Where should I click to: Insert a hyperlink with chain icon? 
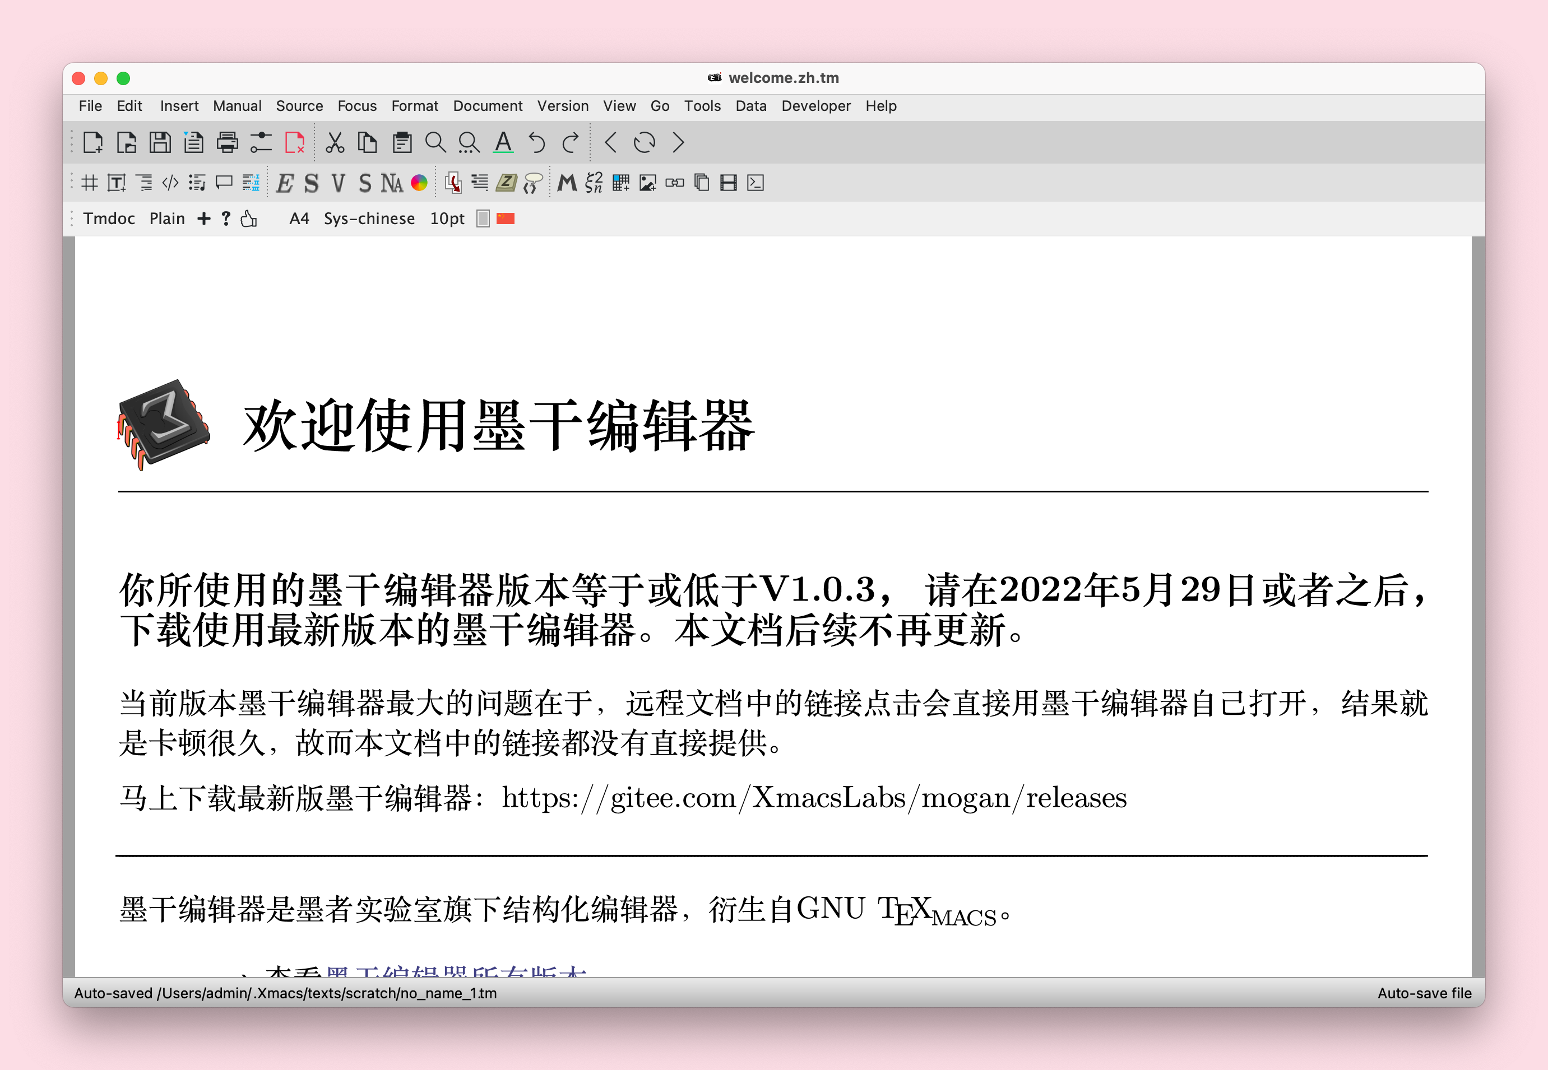[x=675, y=183]
